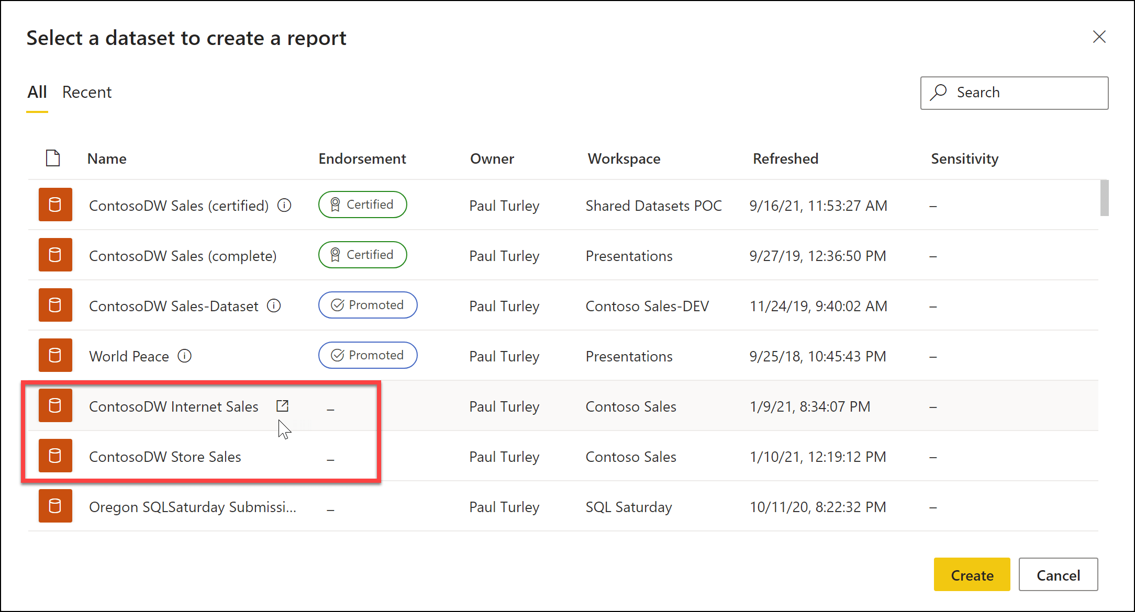Open info for ContosoDW Sales (certified)

pyautogui.click(x=284, y=205)
